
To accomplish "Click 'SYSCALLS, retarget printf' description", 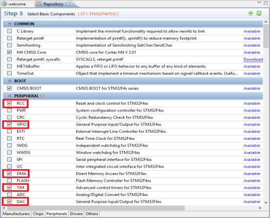I will point(99,59).
